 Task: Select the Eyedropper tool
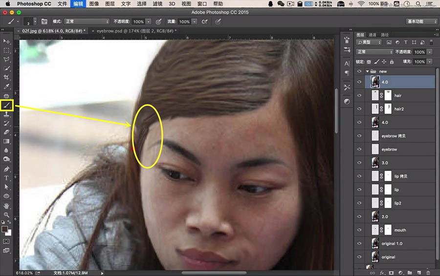[6, 86]
